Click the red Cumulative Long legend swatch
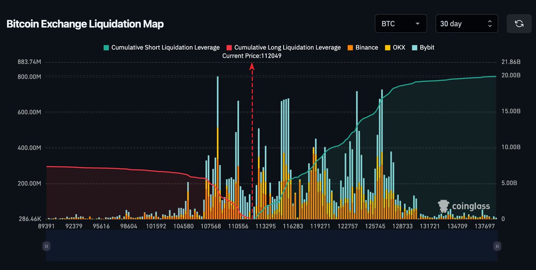The width and height of the screenshot is (536, 270). pos(229,47)
